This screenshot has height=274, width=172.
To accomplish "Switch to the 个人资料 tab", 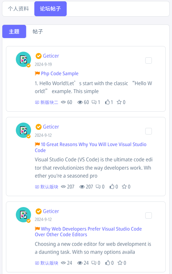I will 18,9.
